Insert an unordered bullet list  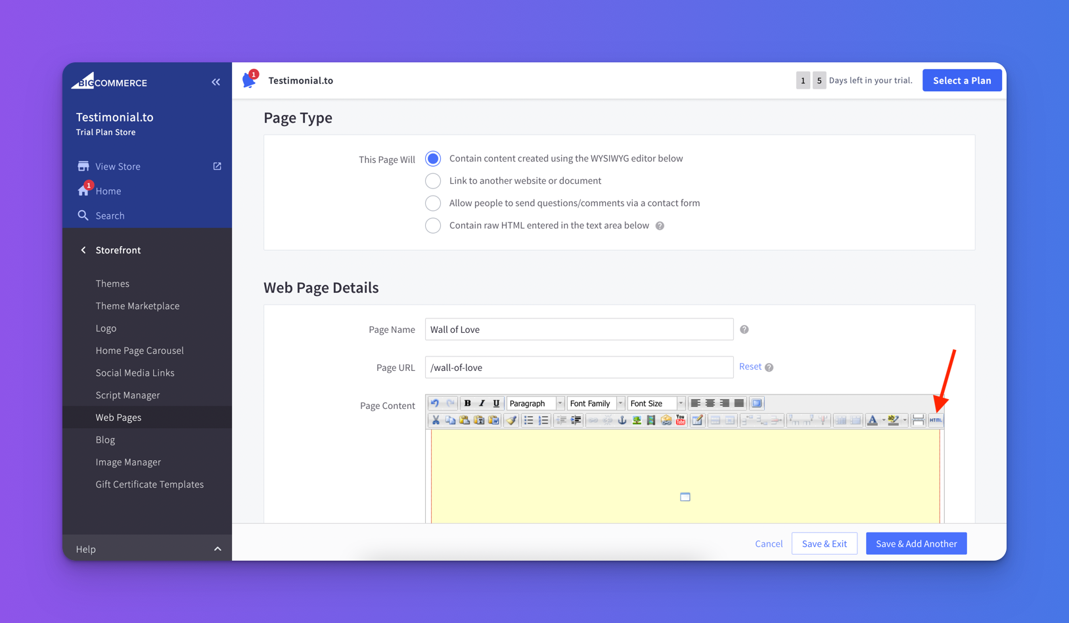click(528, 420)
